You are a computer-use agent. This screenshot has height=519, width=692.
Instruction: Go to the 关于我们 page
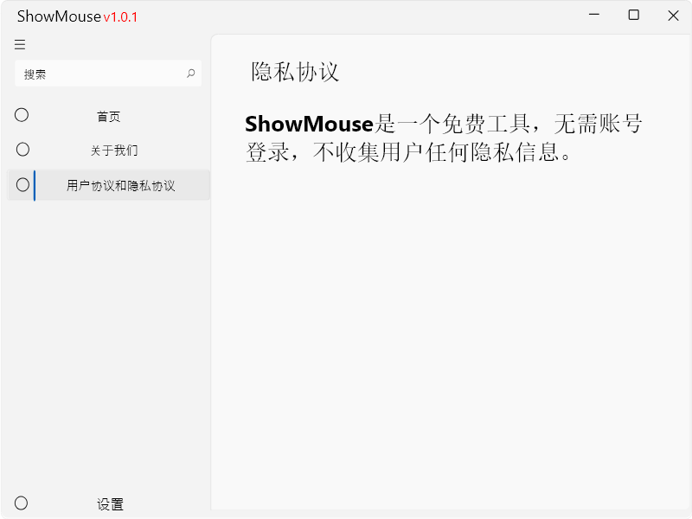point(114,151)
